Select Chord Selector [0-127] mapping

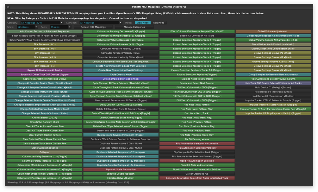[x=45, y=117]
